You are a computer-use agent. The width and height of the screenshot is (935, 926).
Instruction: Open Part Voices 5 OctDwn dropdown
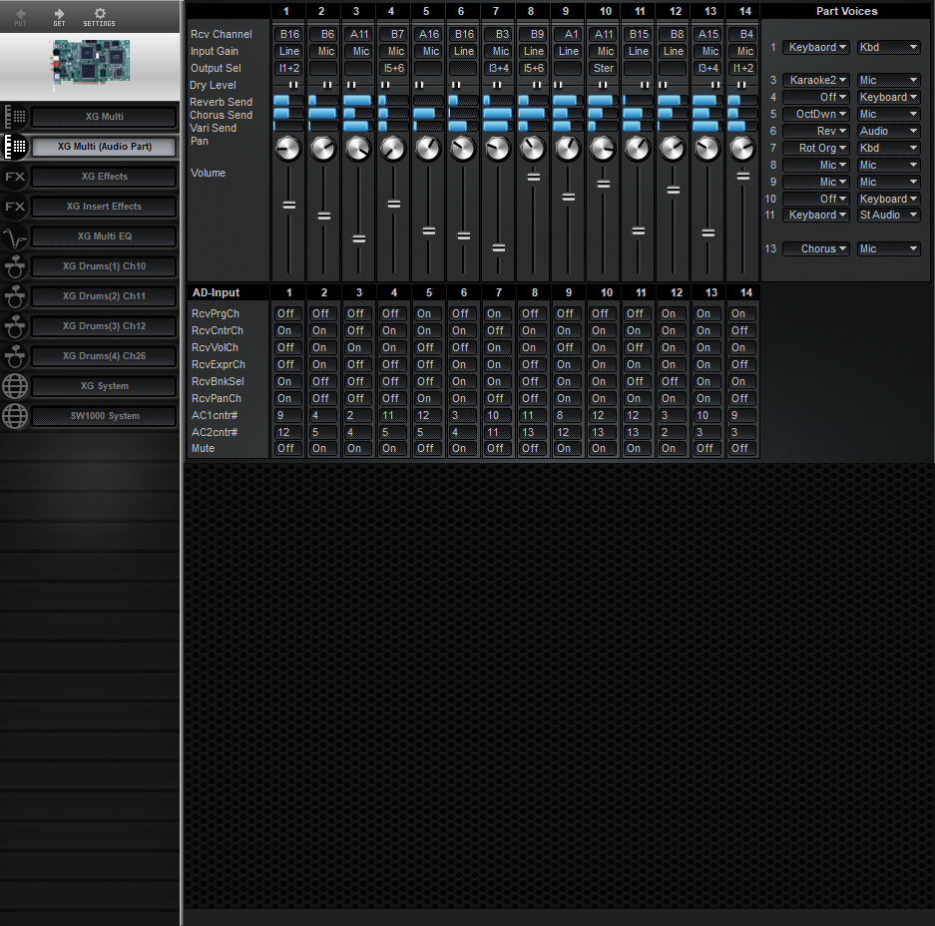pyautogui.click(x=815, y=114)
